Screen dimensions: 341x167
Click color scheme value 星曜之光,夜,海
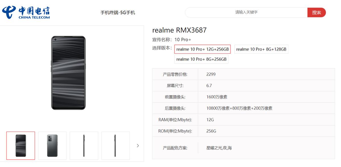point(219,148)
